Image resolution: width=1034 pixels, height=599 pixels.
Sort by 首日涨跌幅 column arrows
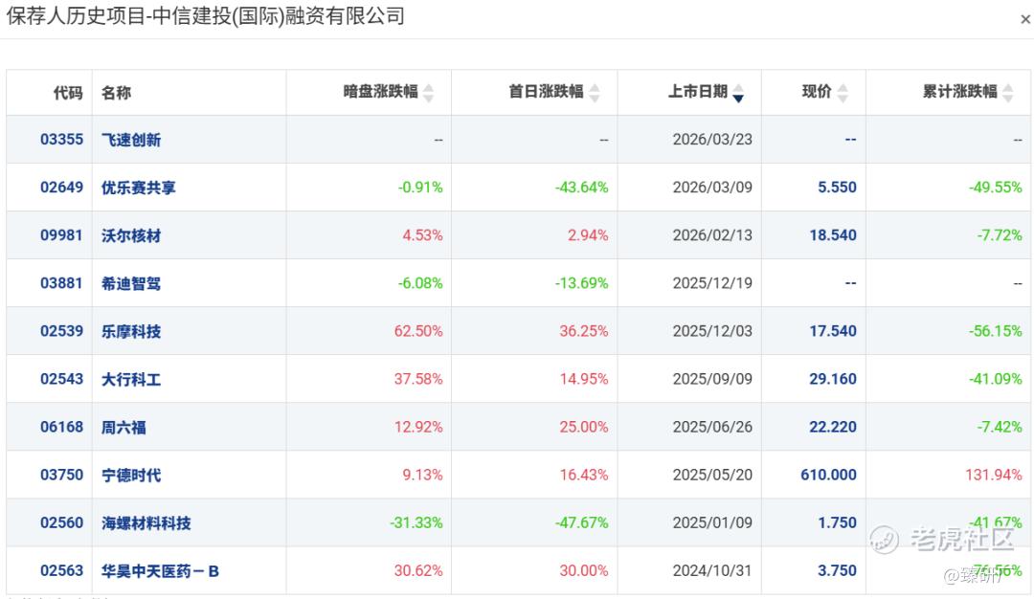point(595,92)
